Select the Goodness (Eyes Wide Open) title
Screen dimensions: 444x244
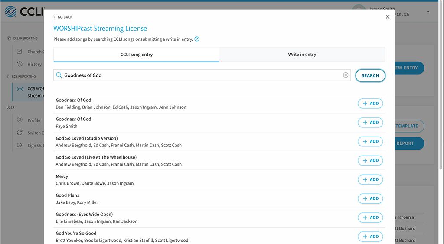[x=84, y=214]
